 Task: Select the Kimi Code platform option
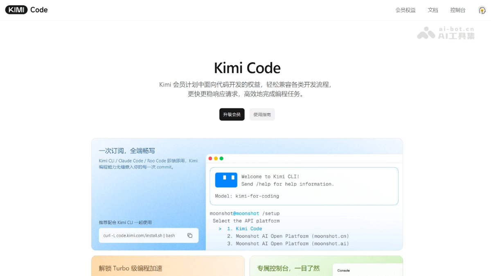pos(245,229)
